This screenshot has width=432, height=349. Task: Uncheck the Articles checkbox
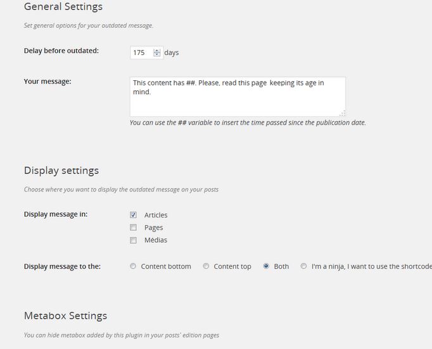133,215
